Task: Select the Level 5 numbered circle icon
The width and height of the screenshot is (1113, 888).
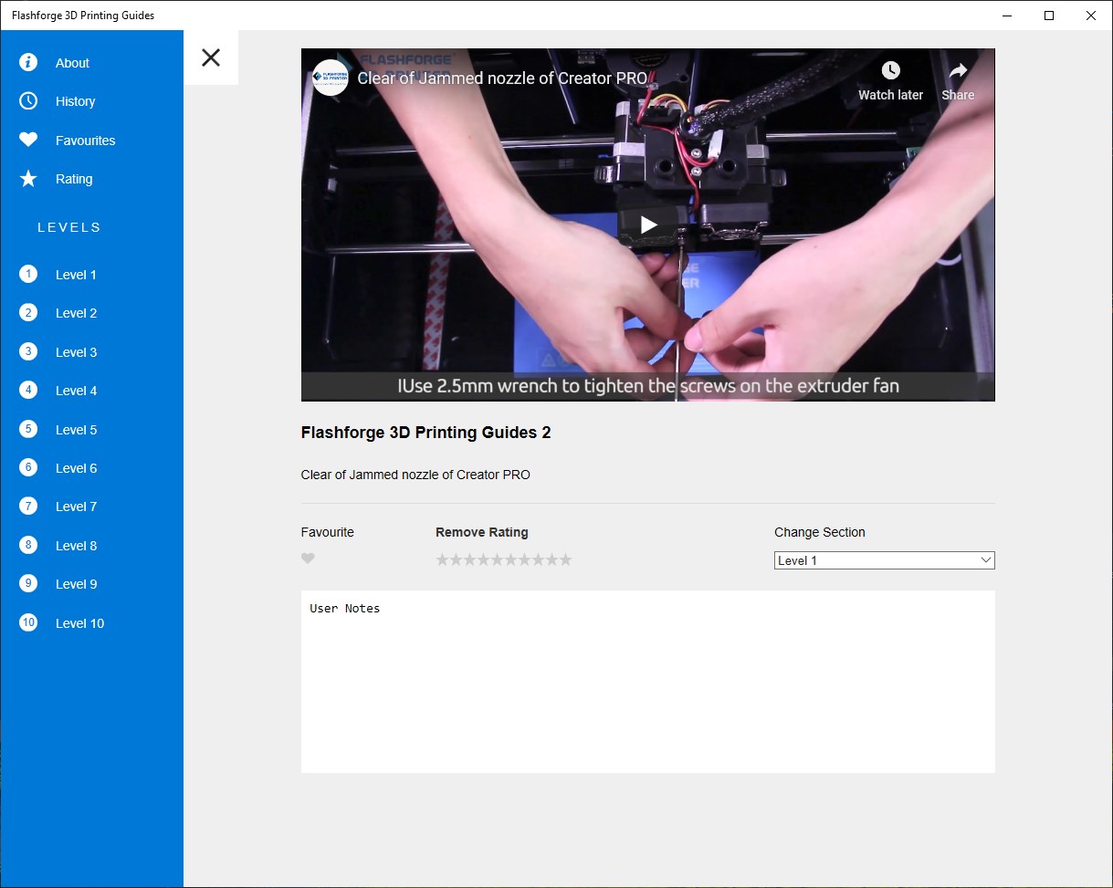Action: (28, 429)
